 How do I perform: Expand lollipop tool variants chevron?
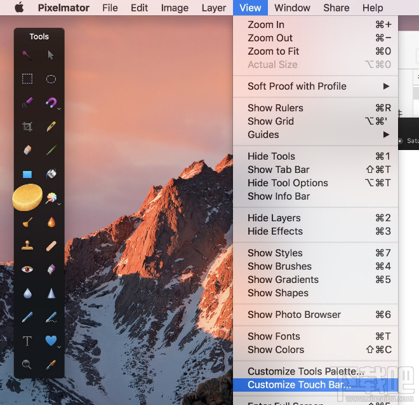(x=59, y=204)
